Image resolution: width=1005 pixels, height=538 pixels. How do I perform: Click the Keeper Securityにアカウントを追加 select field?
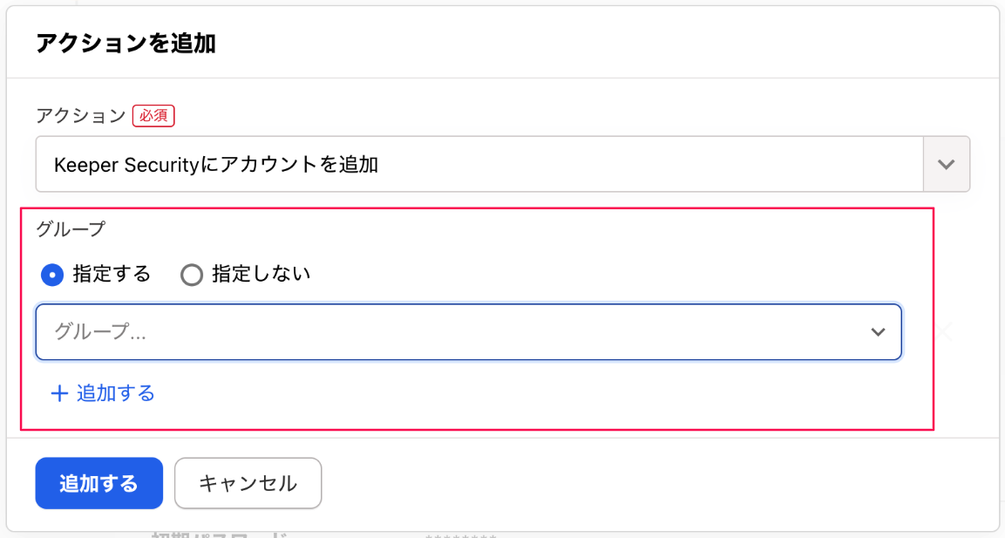[479, 164]
